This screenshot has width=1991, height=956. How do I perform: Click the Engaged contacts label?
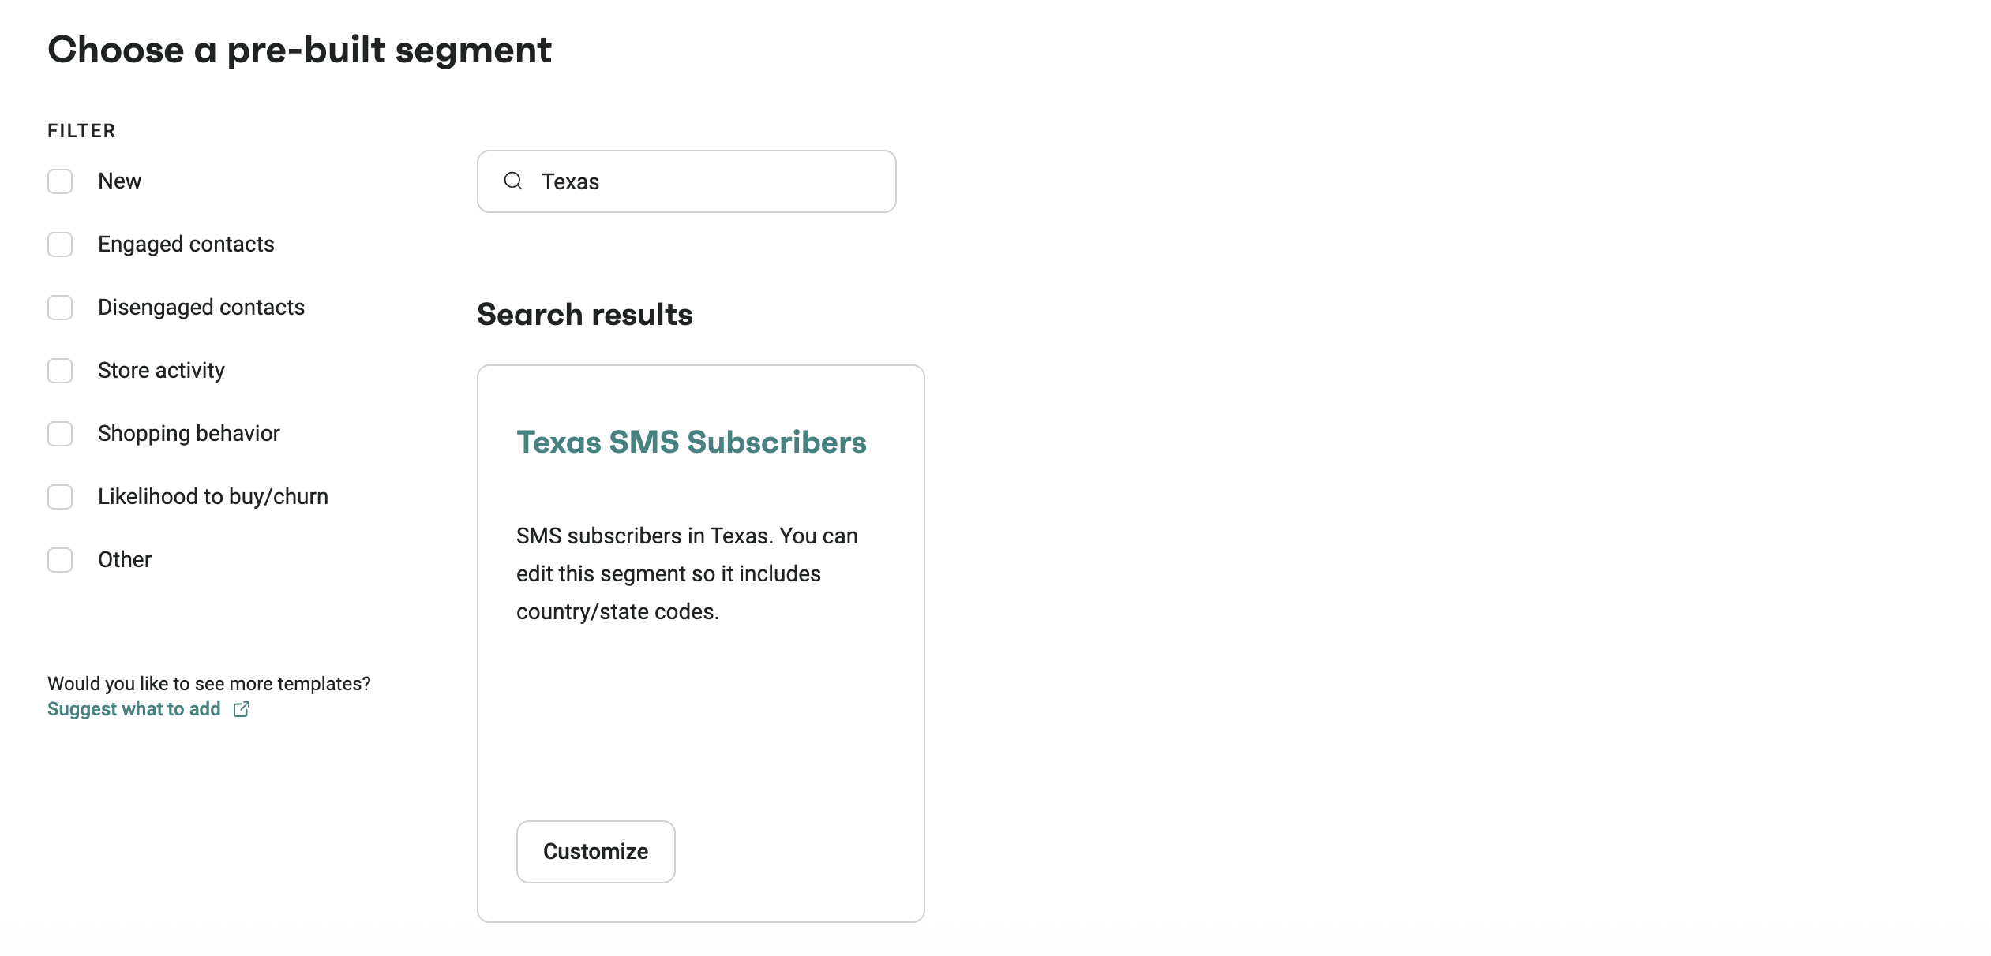pyautogui.click(x=186, y=245)
